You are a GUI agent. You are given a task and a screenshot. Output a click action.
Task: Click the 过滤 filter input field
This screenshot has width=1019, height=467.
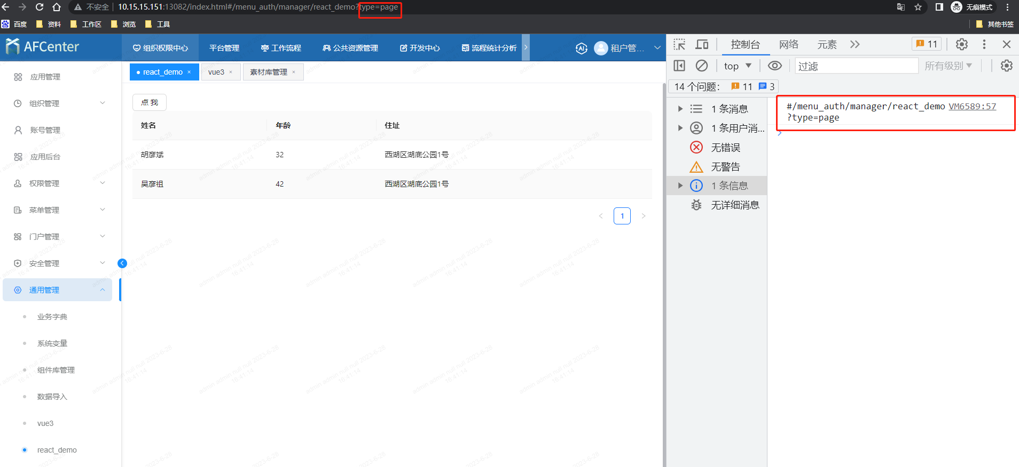point(856,66)
